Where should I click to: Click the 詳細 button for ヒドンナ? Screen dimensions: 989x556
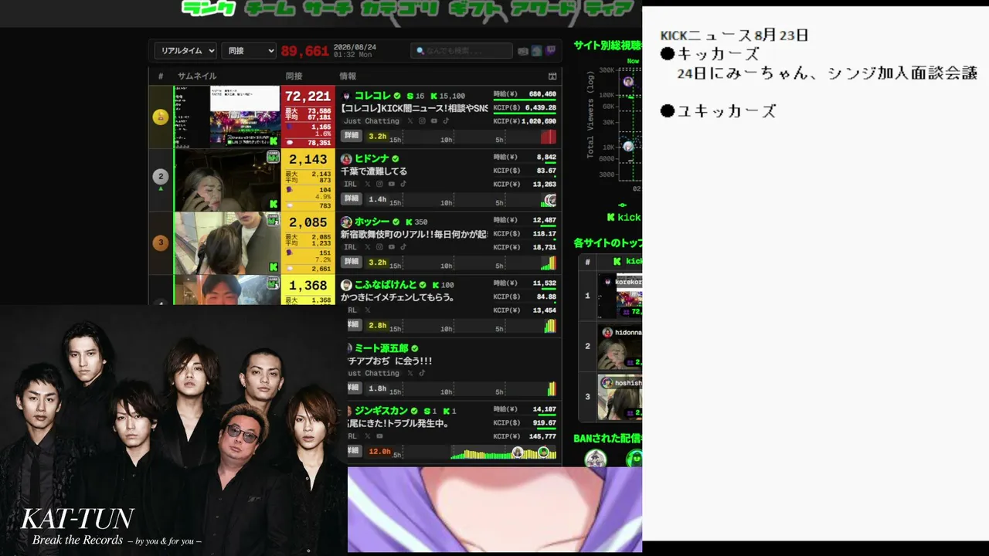352,199
